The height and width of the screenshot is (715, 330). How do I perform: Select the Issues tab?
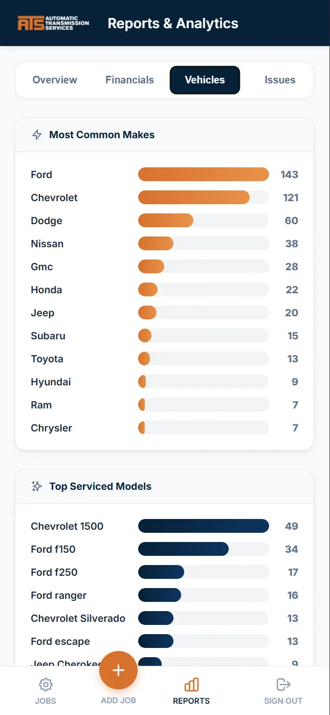280,80
